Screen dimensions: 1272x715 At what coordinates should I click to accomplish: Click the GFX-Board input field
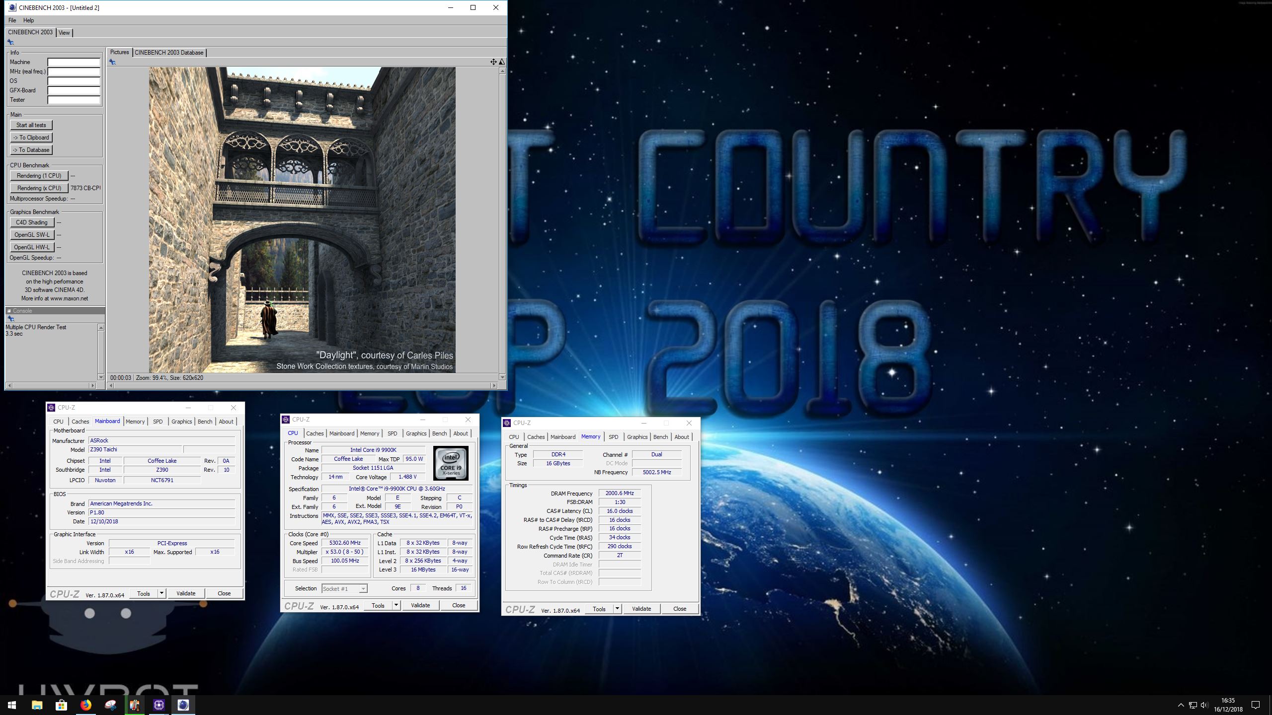pyautogui.click(x=74, y=90)
